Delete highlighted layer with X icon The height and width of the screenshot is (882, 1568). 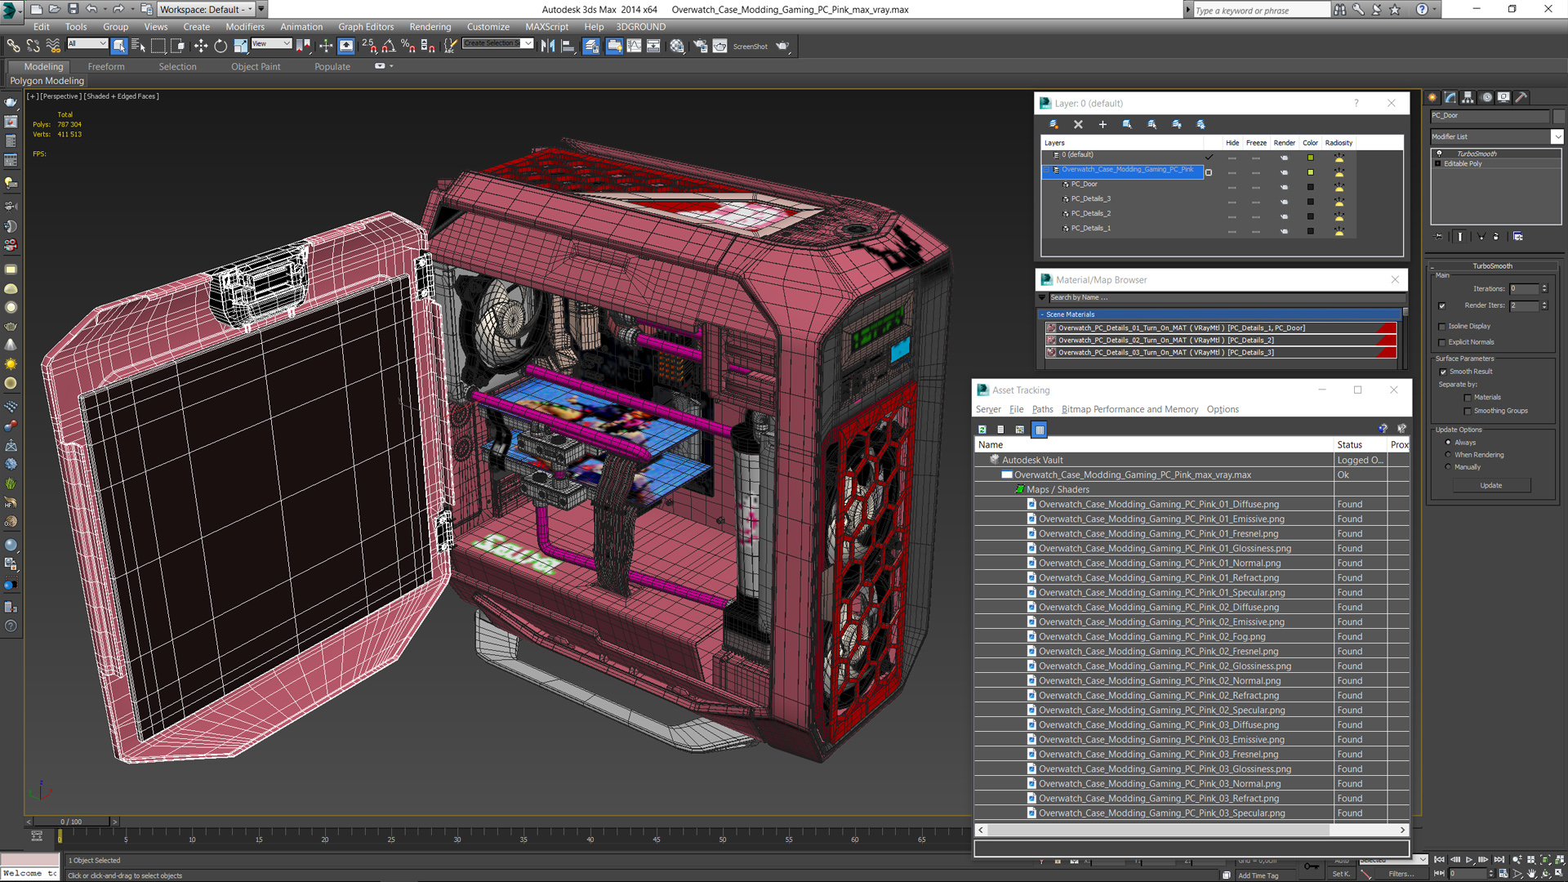pos(1078,124)
